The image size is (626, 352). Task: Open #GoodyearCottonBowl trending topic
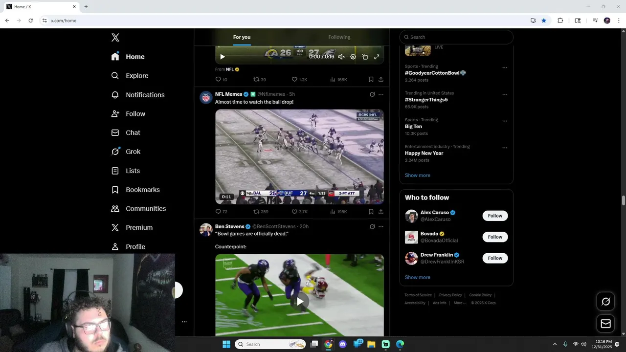pyautogui.click(x=435, y=73)
